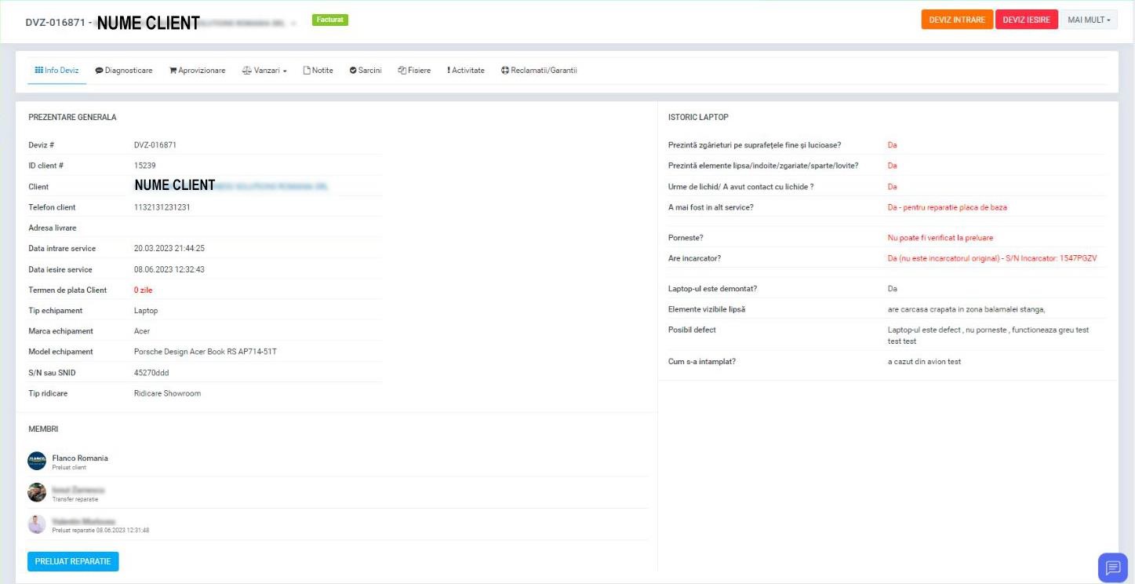Click Flanco Romania member avatar

(37, 461)
